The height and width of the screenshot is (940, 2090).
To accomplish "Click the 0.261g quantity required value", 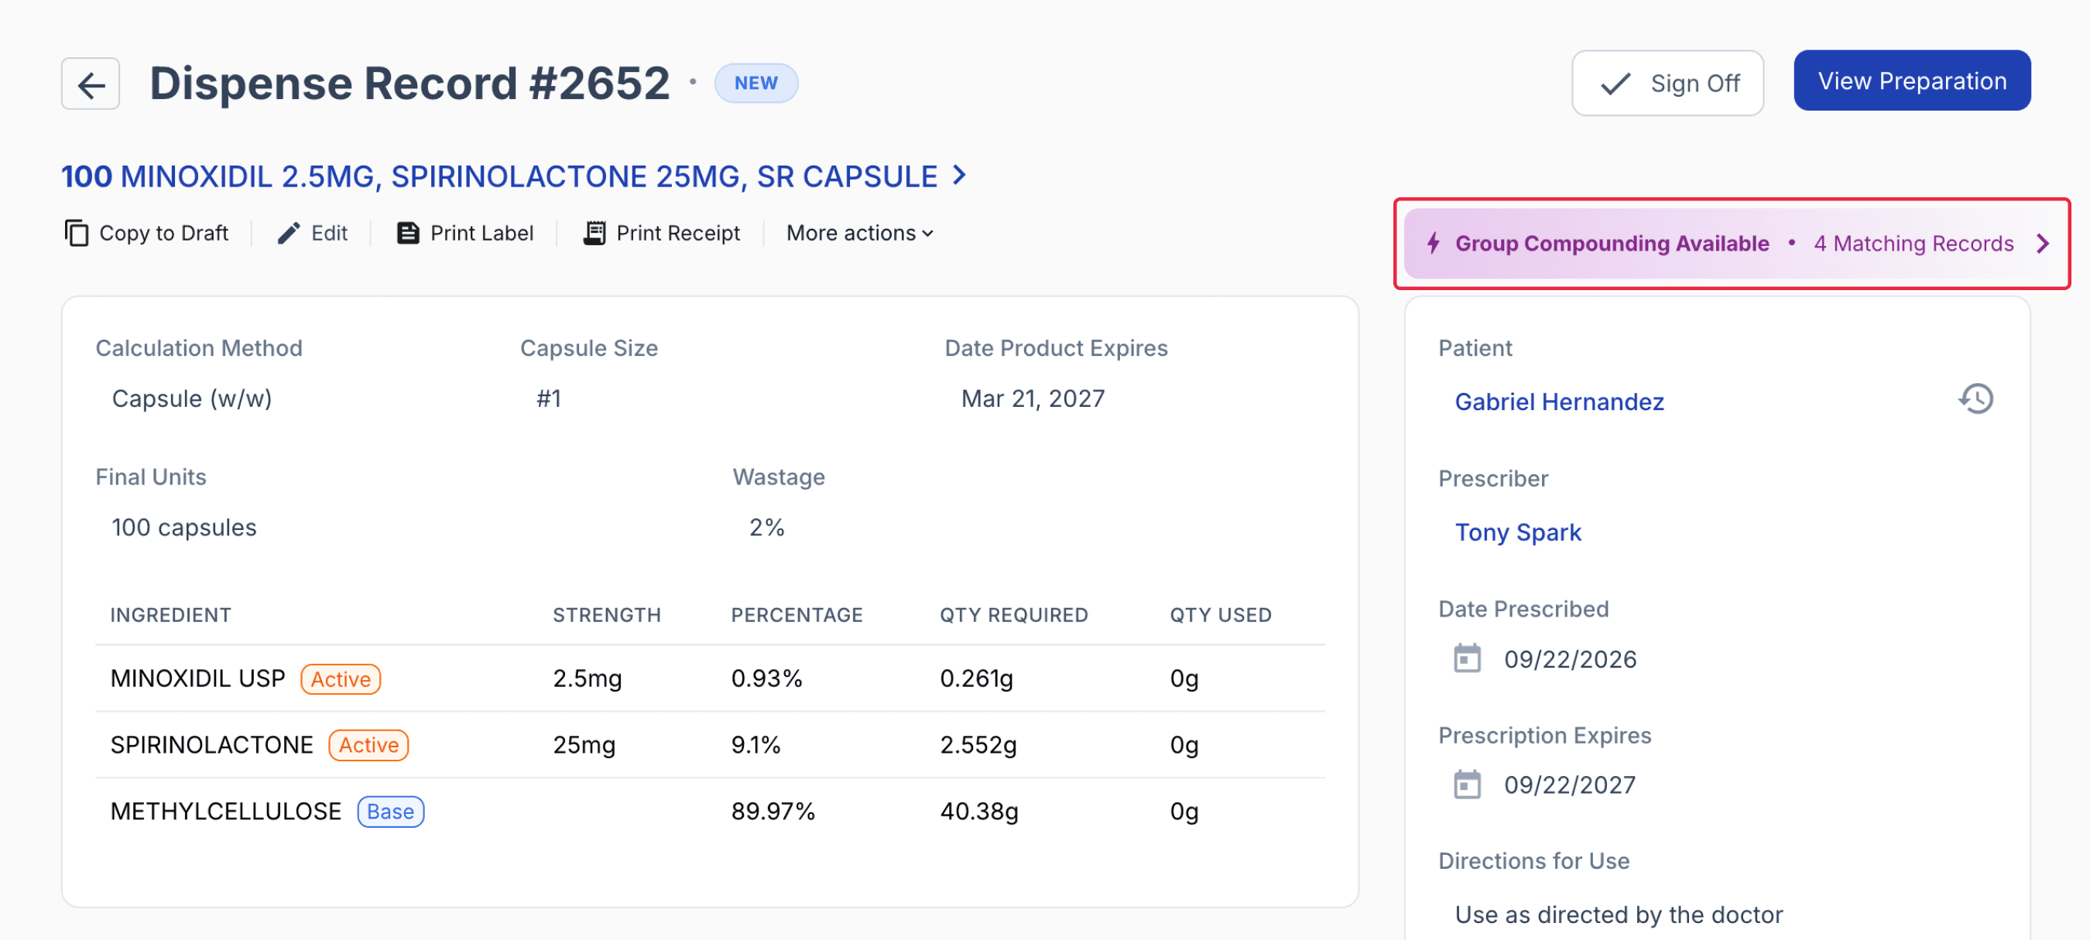I will click(976, 678).
